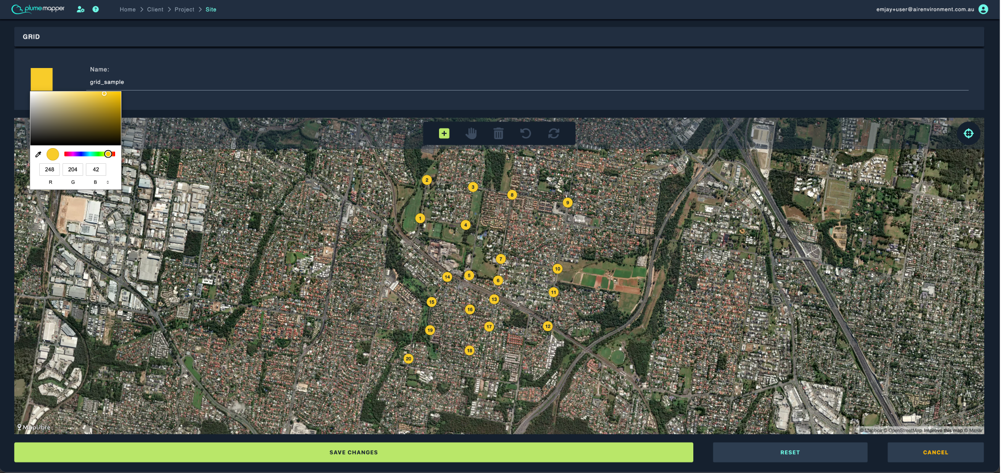Click the Reset button
Screen dimensions: 1001x473
tap(790, 453)
